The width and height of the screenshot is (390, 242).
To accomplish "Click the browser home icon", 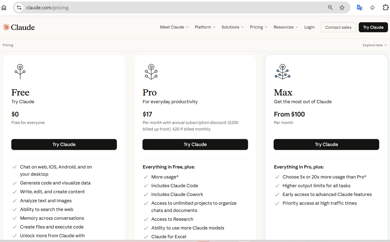I will (4, 7).
